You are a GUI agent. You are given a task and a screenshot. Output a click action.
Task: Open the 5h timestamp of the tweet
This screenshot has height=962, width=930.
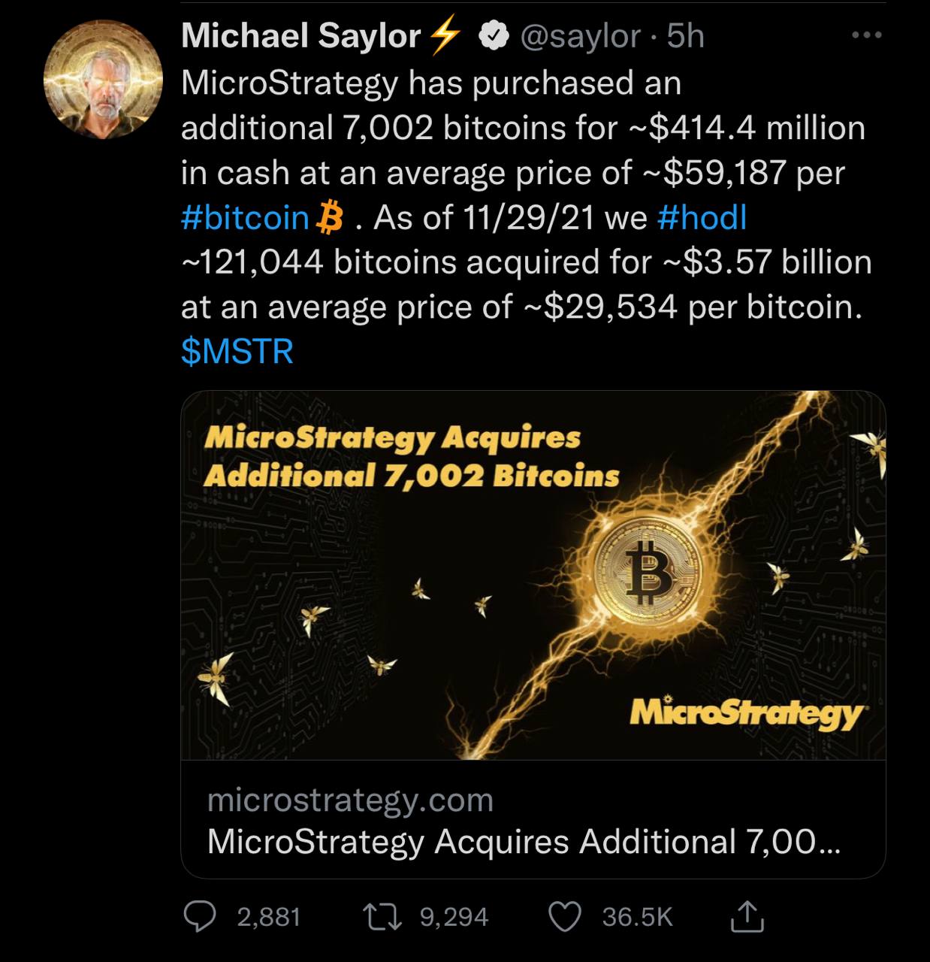[685, 36]
